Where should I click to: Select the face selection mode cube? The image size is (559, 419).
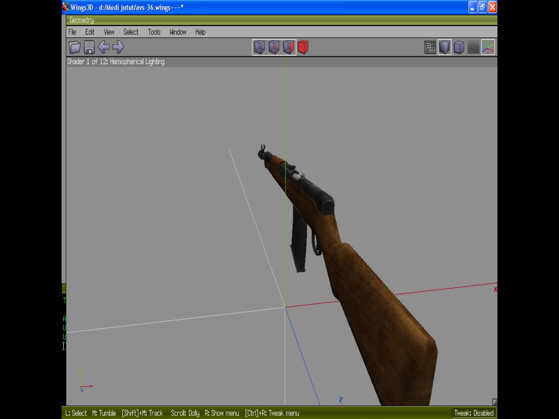click(x=288, y=47)
